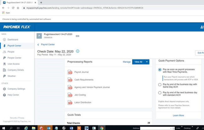Open Task View from the taskbar
204x130 pixels.
tap(18, 128)
